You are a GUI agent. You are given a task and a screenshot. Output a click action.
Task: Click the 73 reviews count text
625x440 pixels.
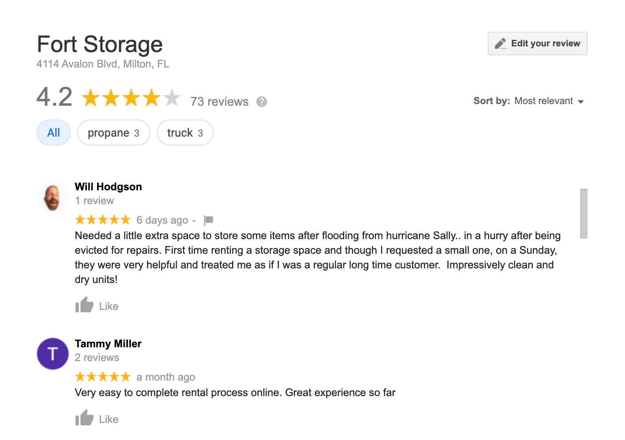coord(219,102)
